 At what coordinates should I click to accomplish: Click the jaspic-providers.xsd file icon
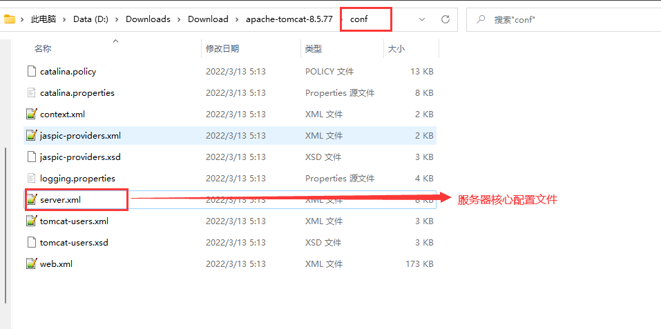(x=32, y=157)
